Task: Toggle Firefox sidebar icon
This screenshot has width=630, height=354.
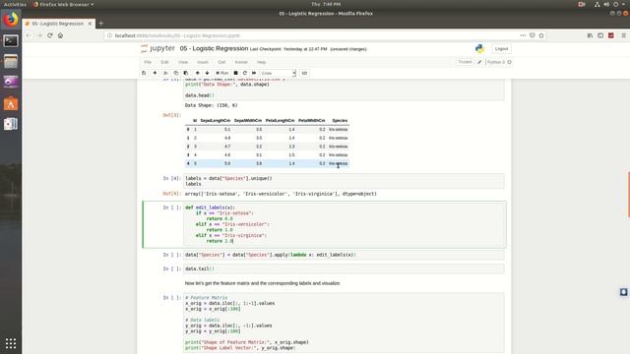Action: point(600,35)
